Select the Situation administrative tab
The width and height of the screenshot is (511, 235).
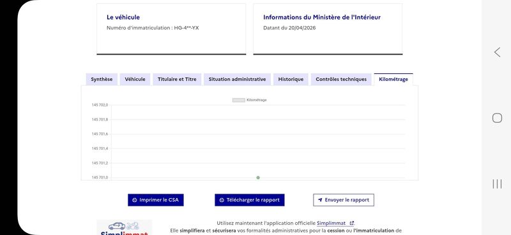[x=237, y=80]
